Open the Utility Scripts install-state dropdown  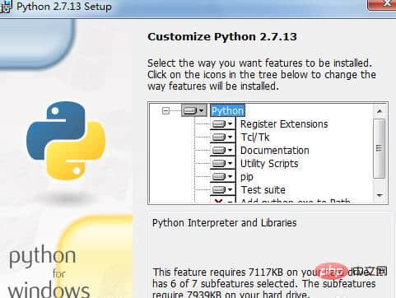point(222,163)
